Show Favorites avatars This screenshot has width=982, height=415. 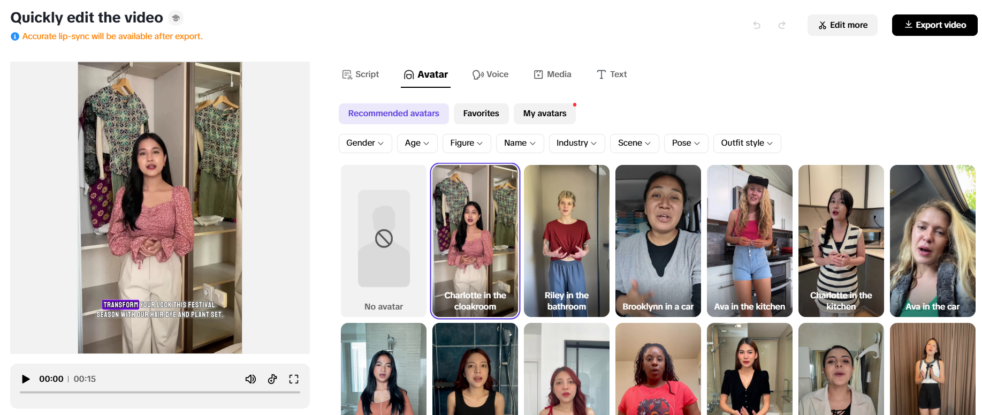pos(481,114)
